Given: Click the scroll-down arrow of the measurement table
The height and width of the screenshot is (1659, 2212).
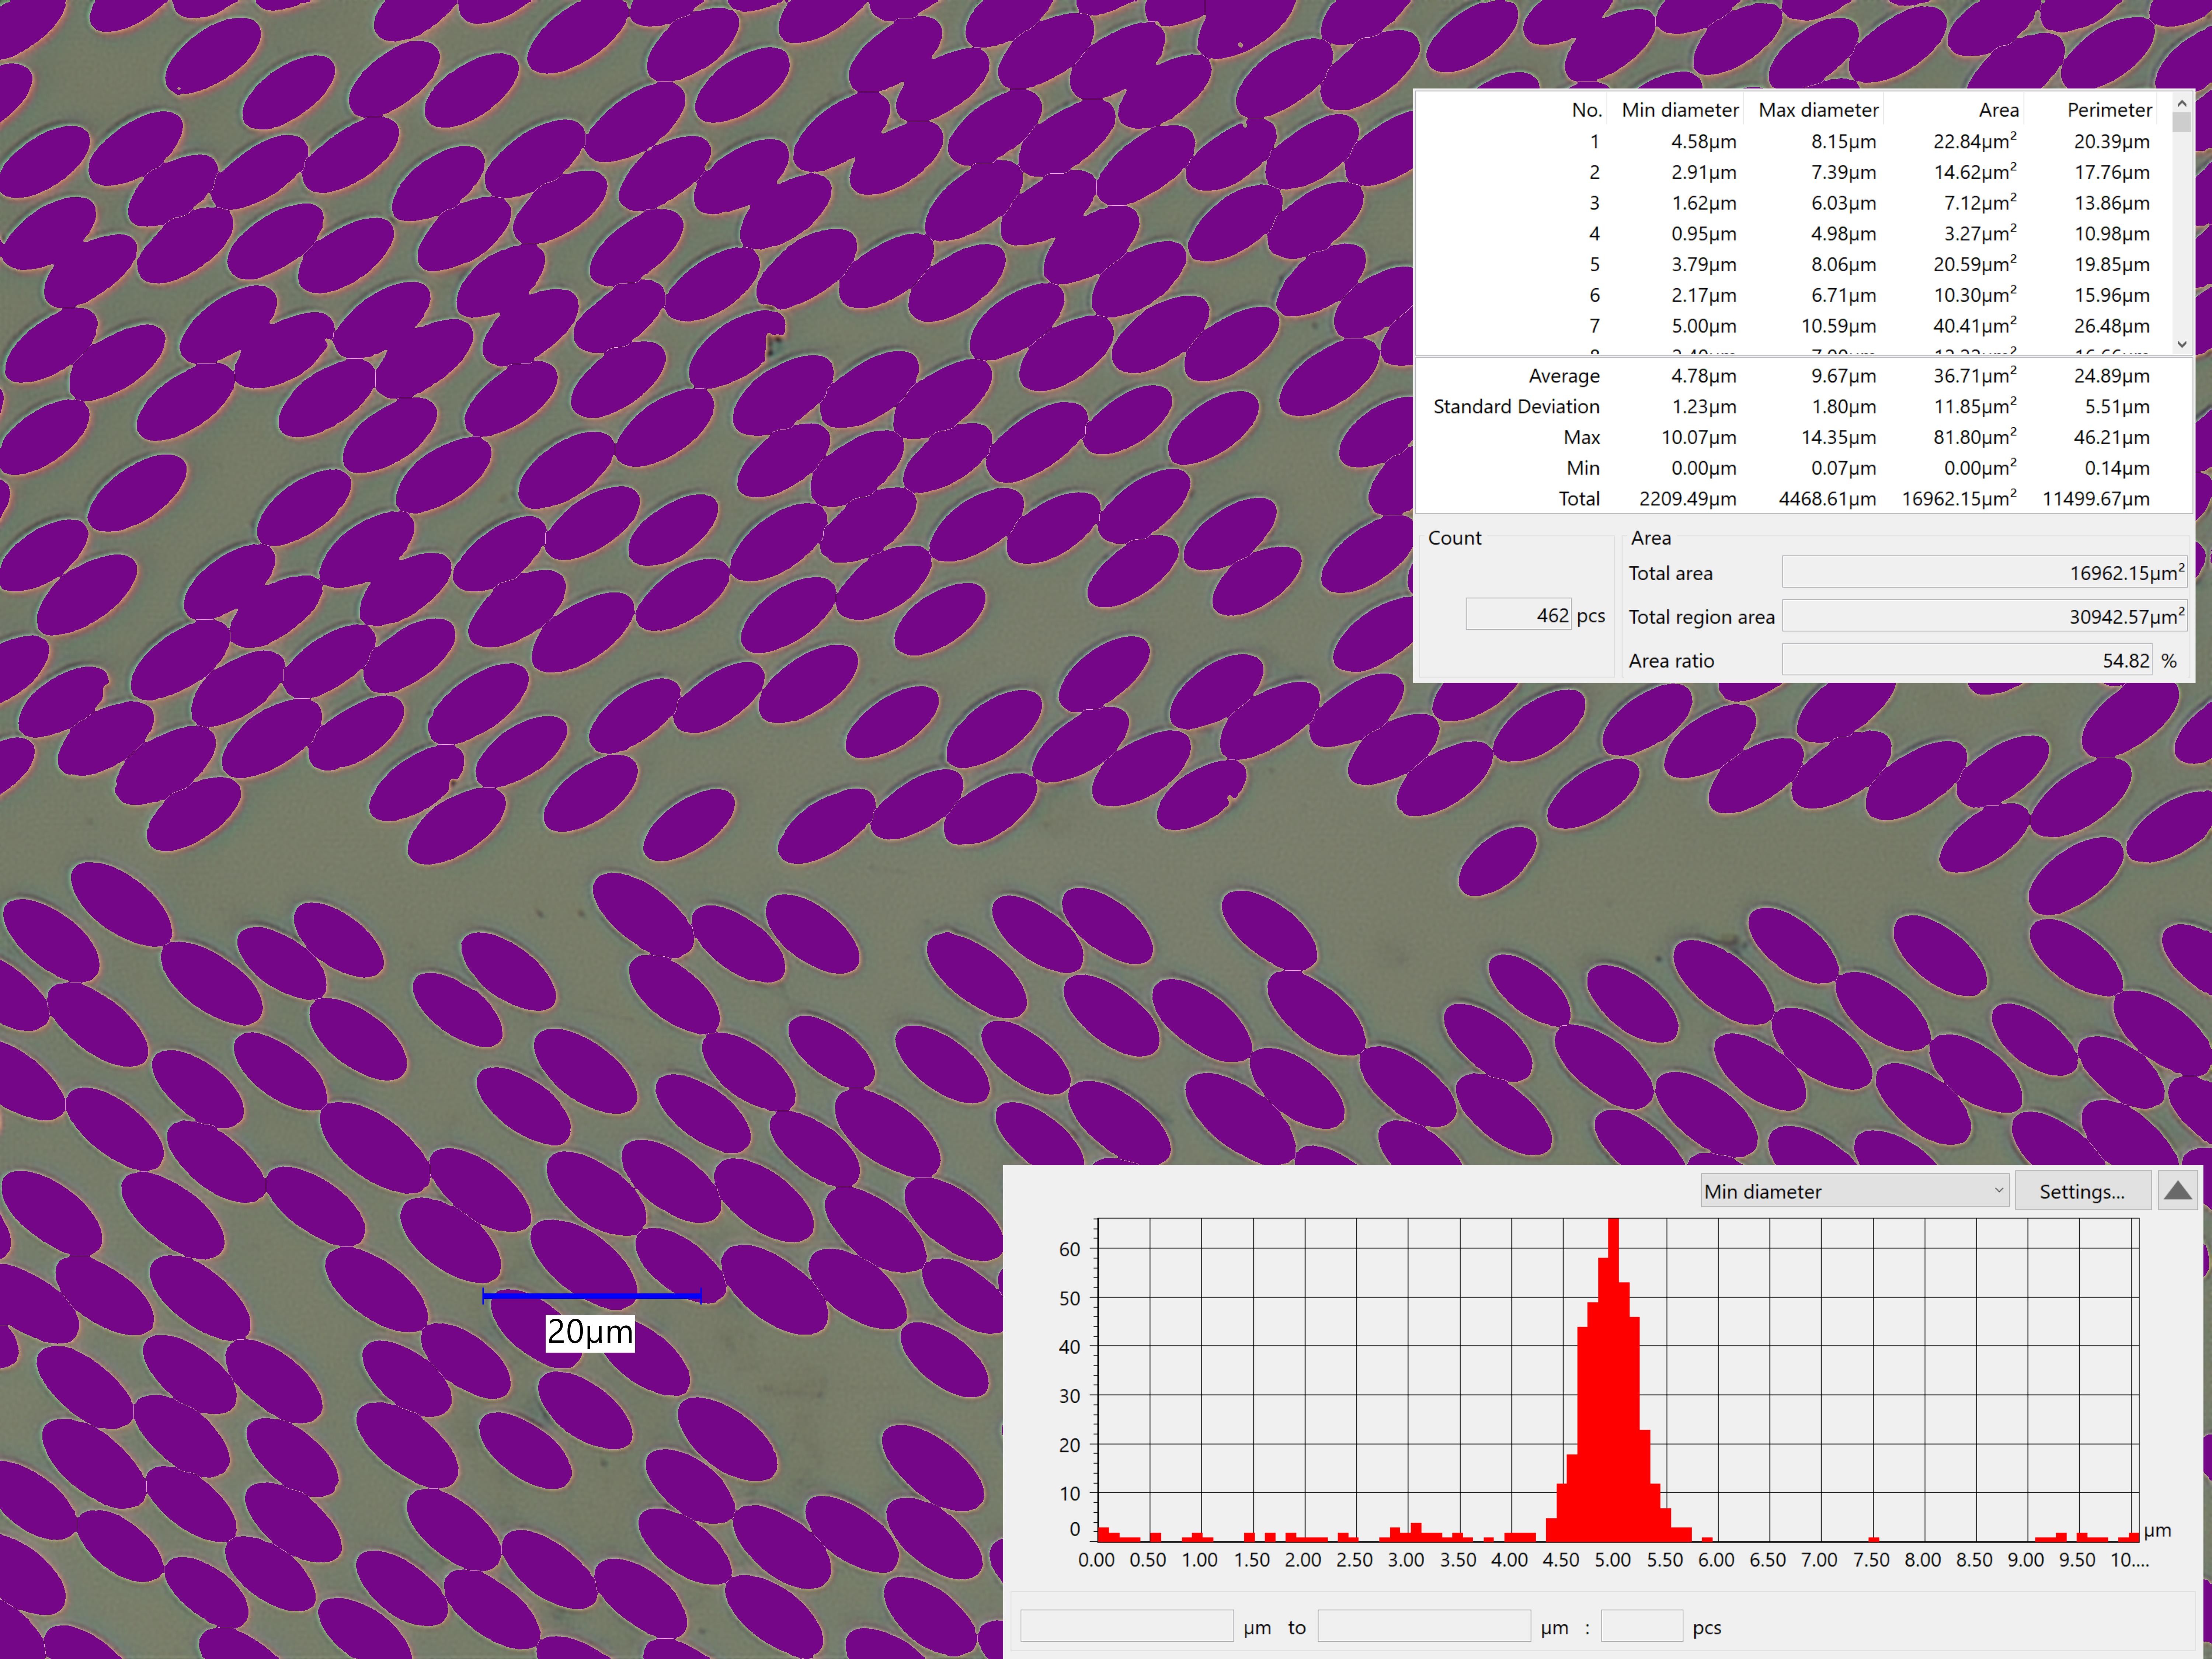Looking at the screenshot, I should pyautogui.click(x=2182, y=343).
